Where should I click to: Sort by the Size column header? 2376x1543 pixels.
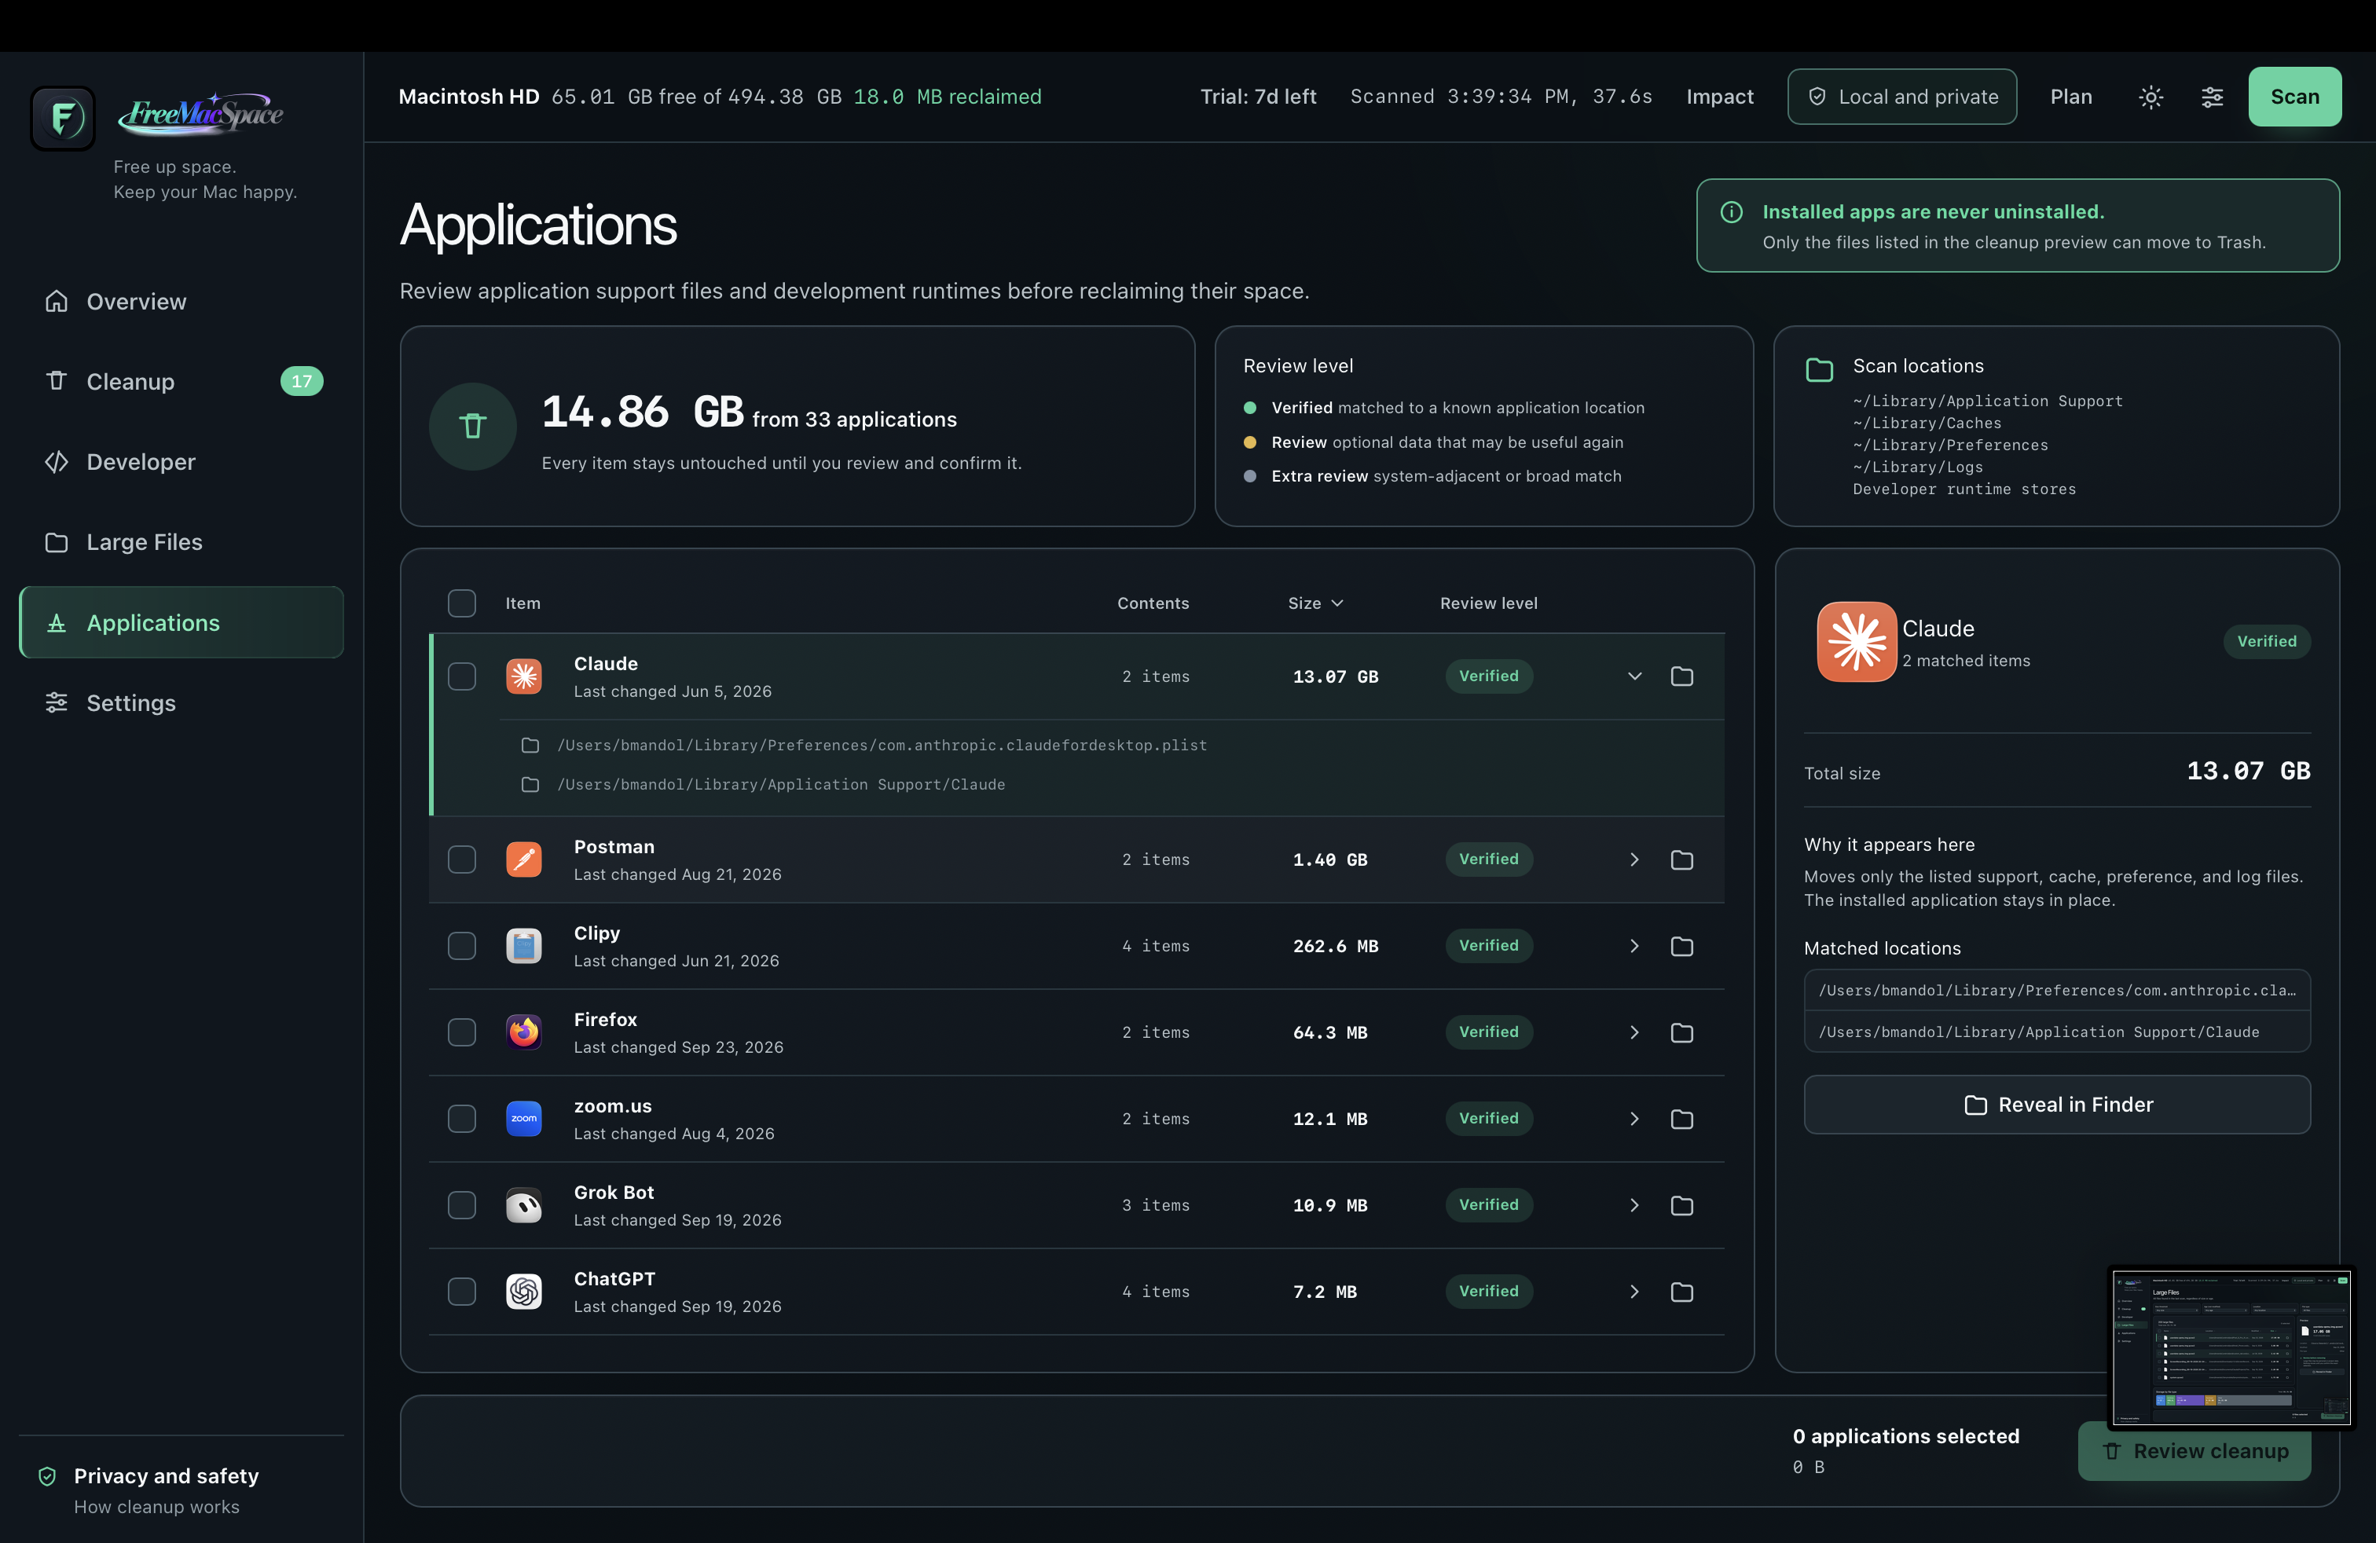(x=1316, y=603)
